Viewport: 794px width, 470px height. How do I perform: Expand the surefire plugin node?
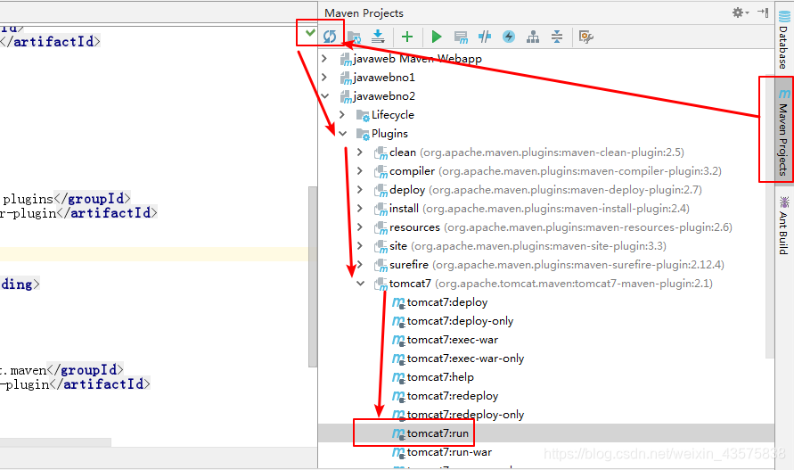click(x=360, y=265)
